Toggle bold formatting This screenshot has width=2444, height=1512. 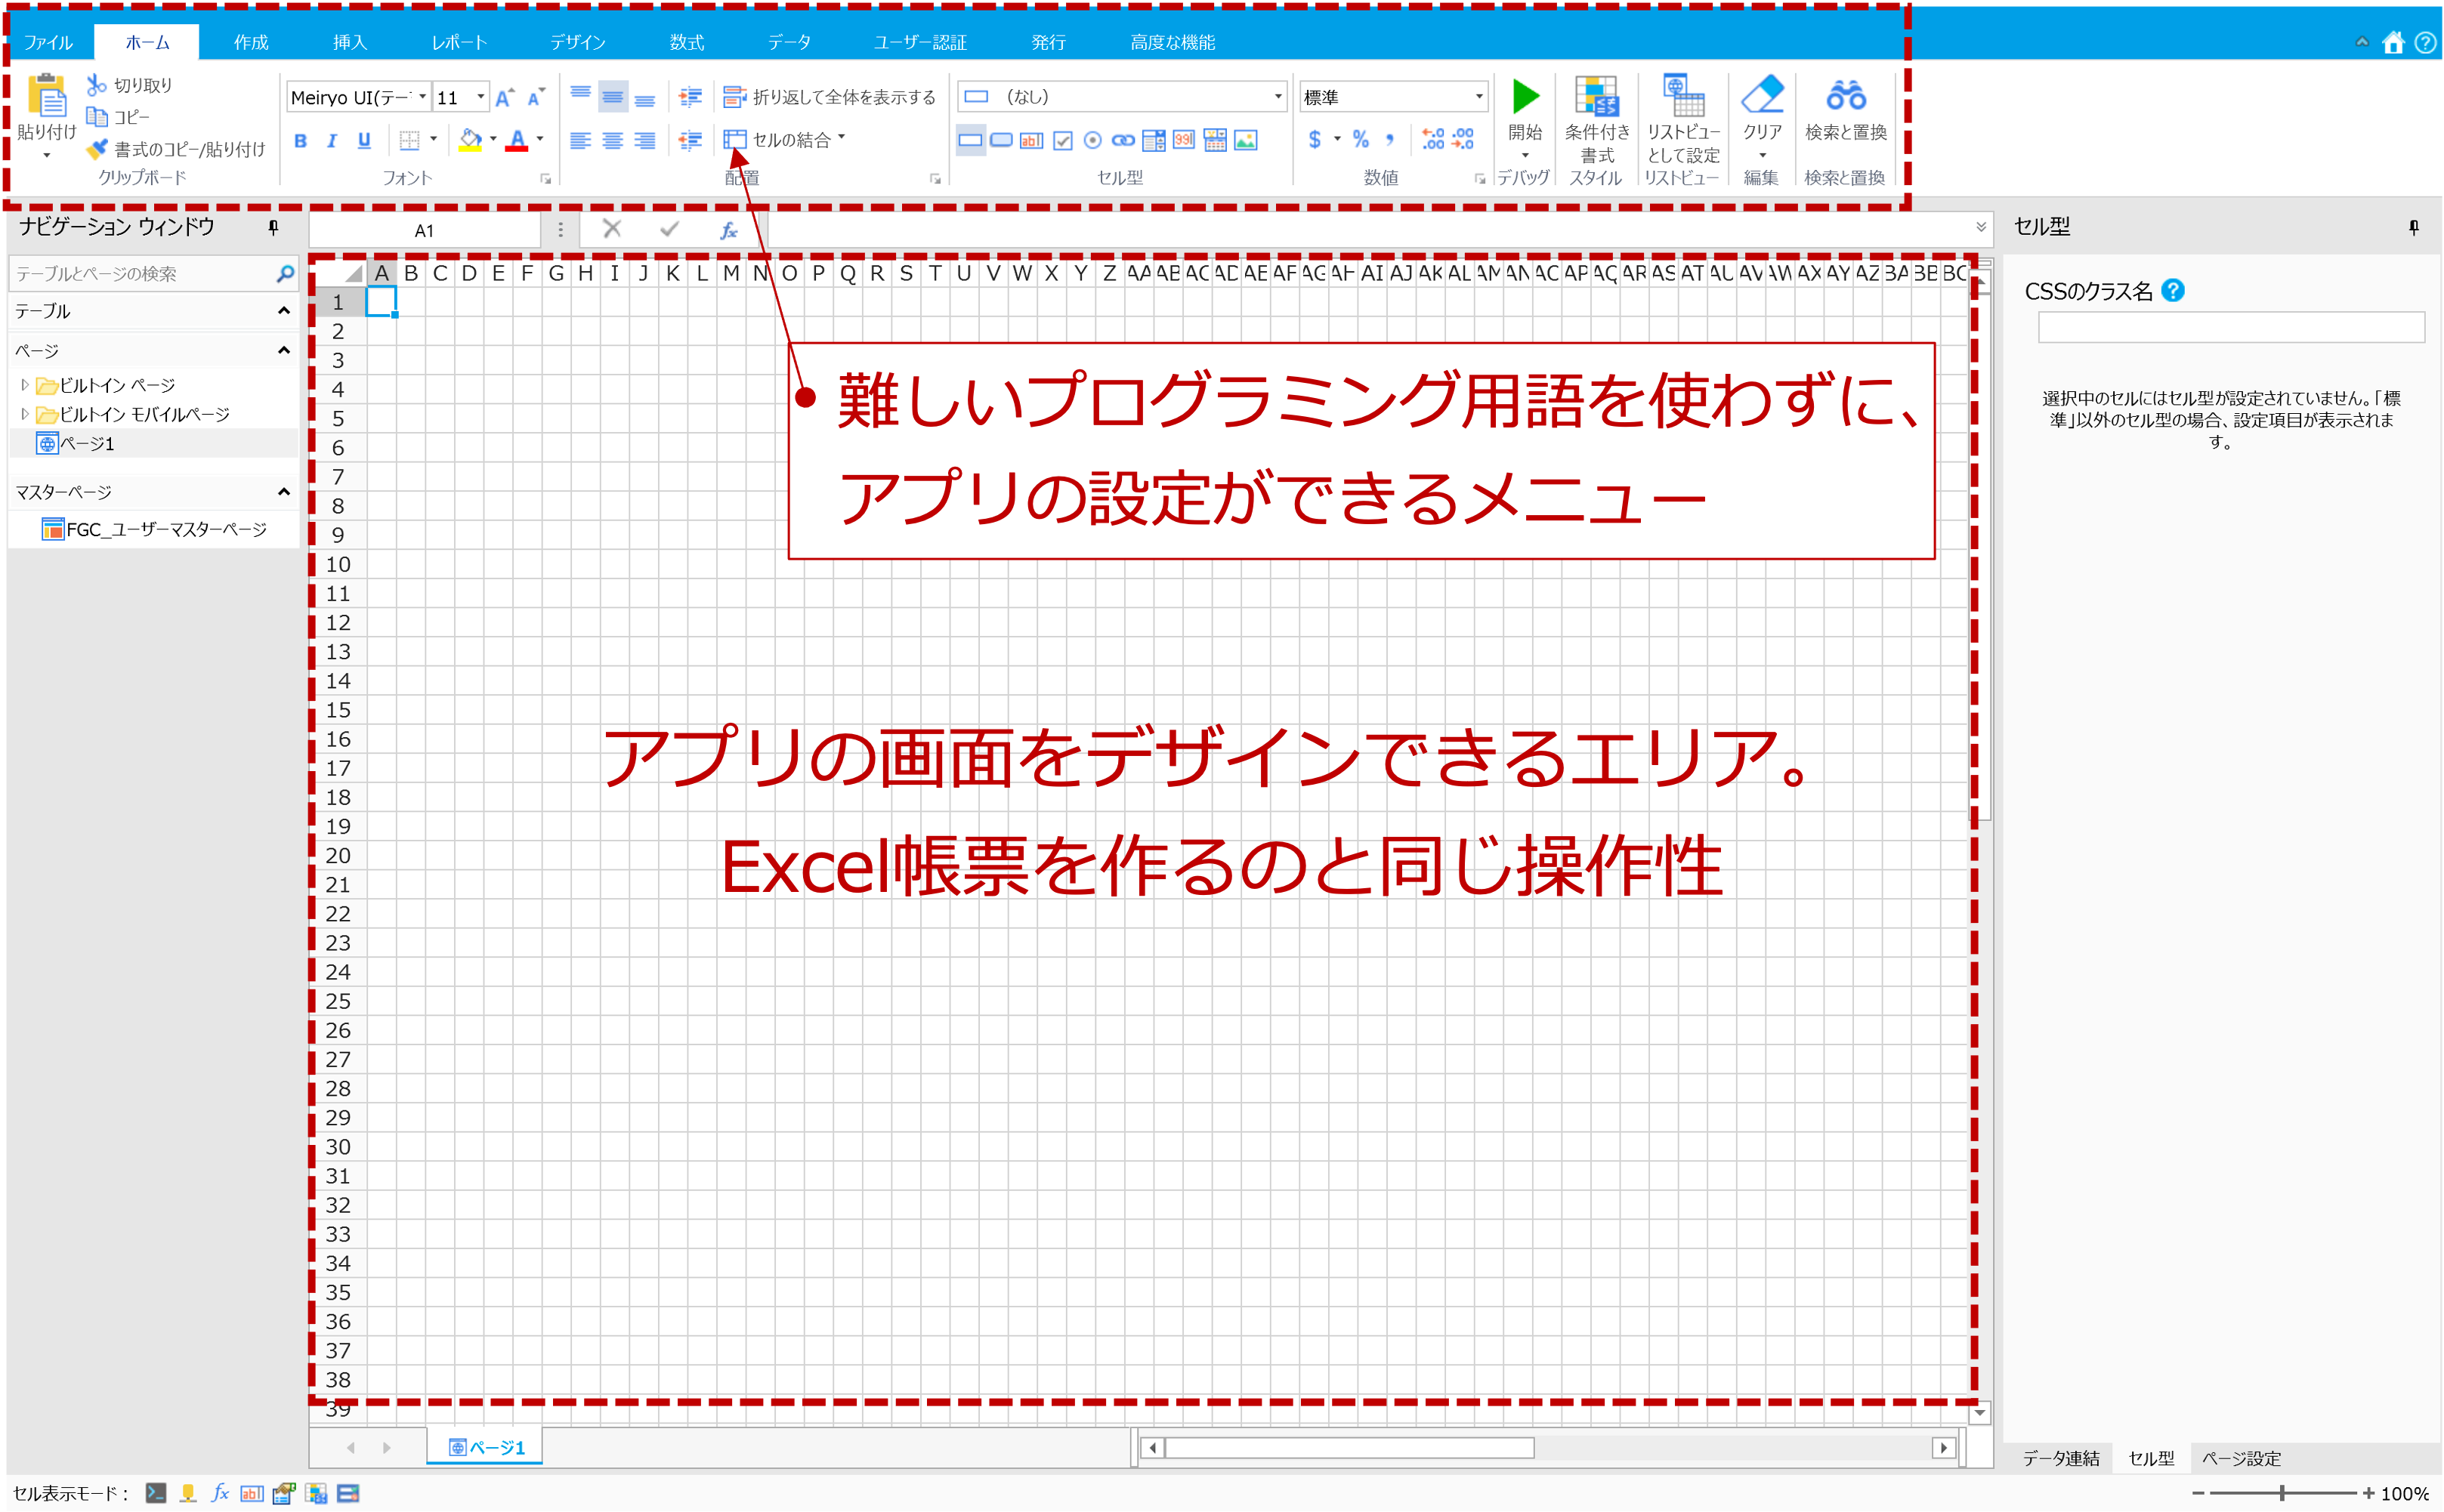tap(301, 143)
